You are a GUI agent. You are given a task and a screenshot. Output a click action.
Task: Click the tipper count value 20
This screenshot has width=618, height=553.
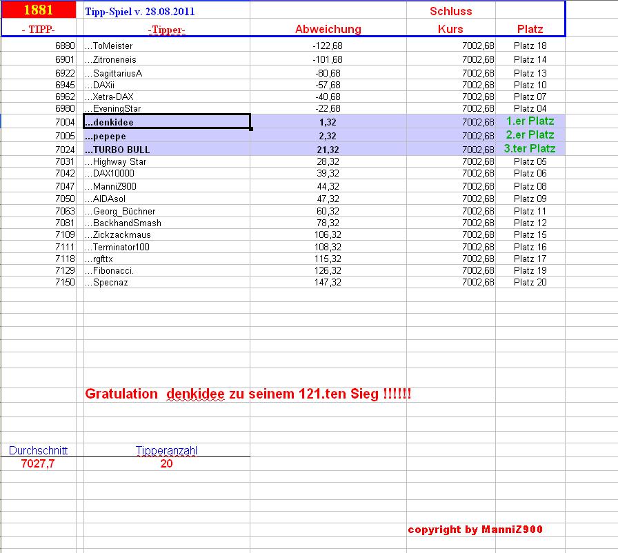(x=166, y=464)
